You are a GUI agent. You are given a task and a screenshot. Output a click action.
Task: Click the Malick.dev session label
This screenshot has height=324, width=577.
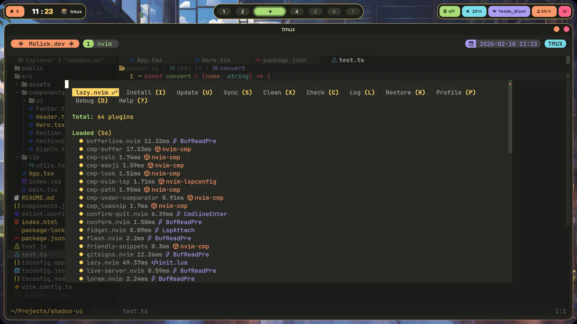tap(45, 44)
